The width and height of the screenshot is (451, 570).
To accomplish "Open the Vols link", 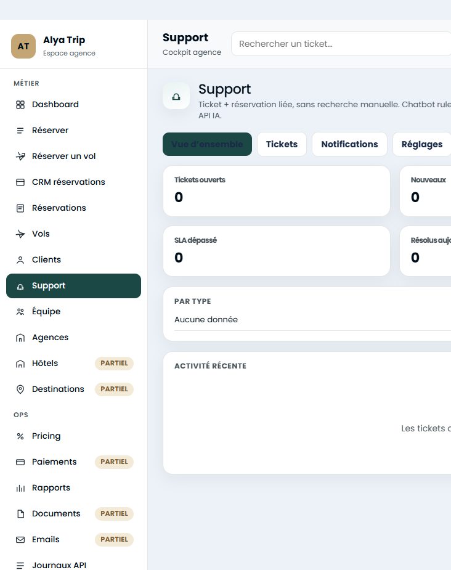I will [73, 234].
